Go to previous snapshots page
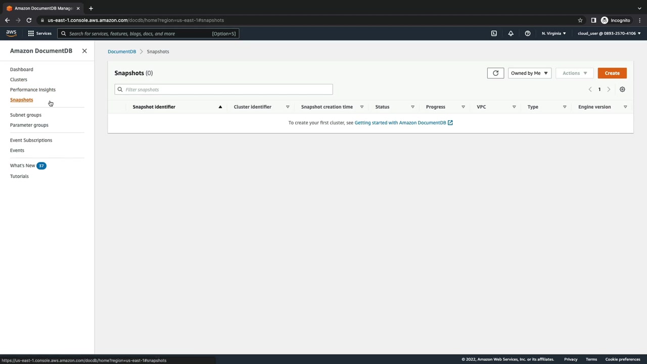 [590, 89]
